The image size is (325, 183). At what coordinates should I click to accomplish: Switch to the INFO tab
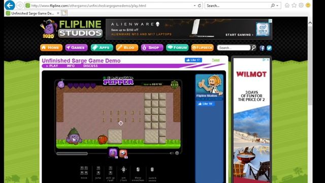pyautogui.click(x=71, y=66)
